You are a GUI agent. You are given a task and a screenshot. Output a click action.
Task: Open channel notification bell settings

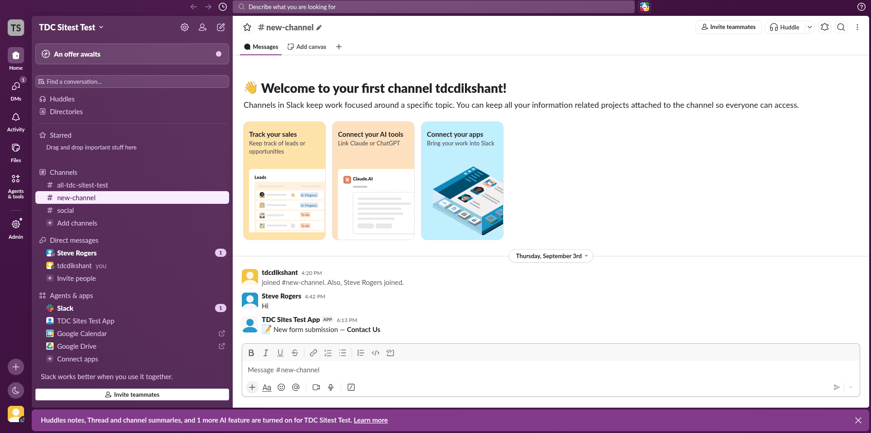click(825, 27)
